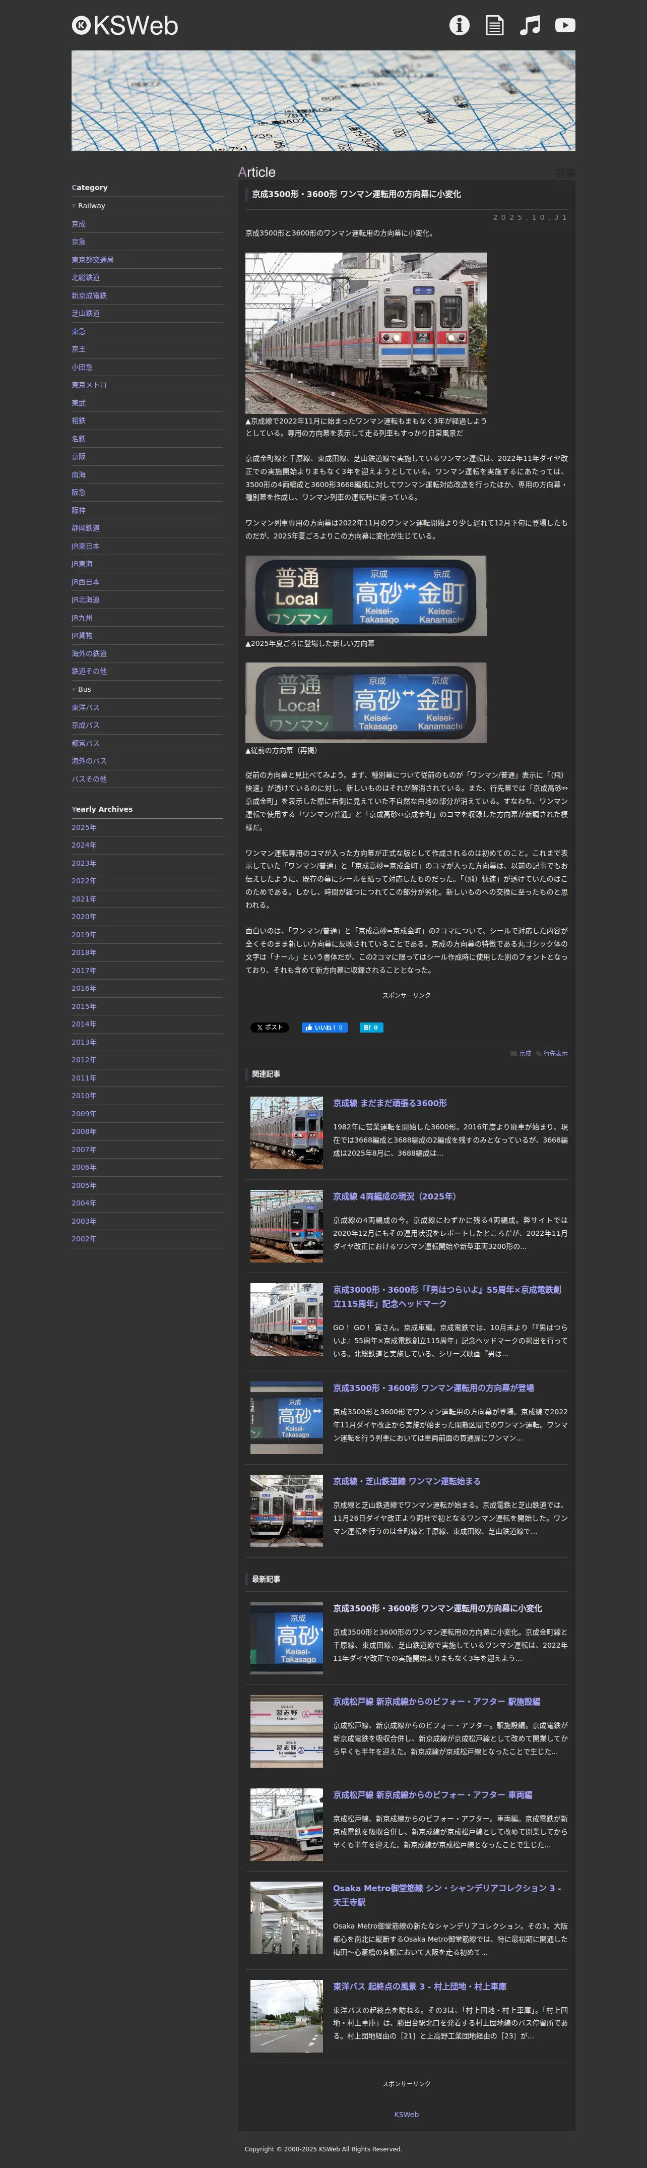647x2168 pixels.
Task: Go to the 小田急 category
Action: [x=83, y=367]
